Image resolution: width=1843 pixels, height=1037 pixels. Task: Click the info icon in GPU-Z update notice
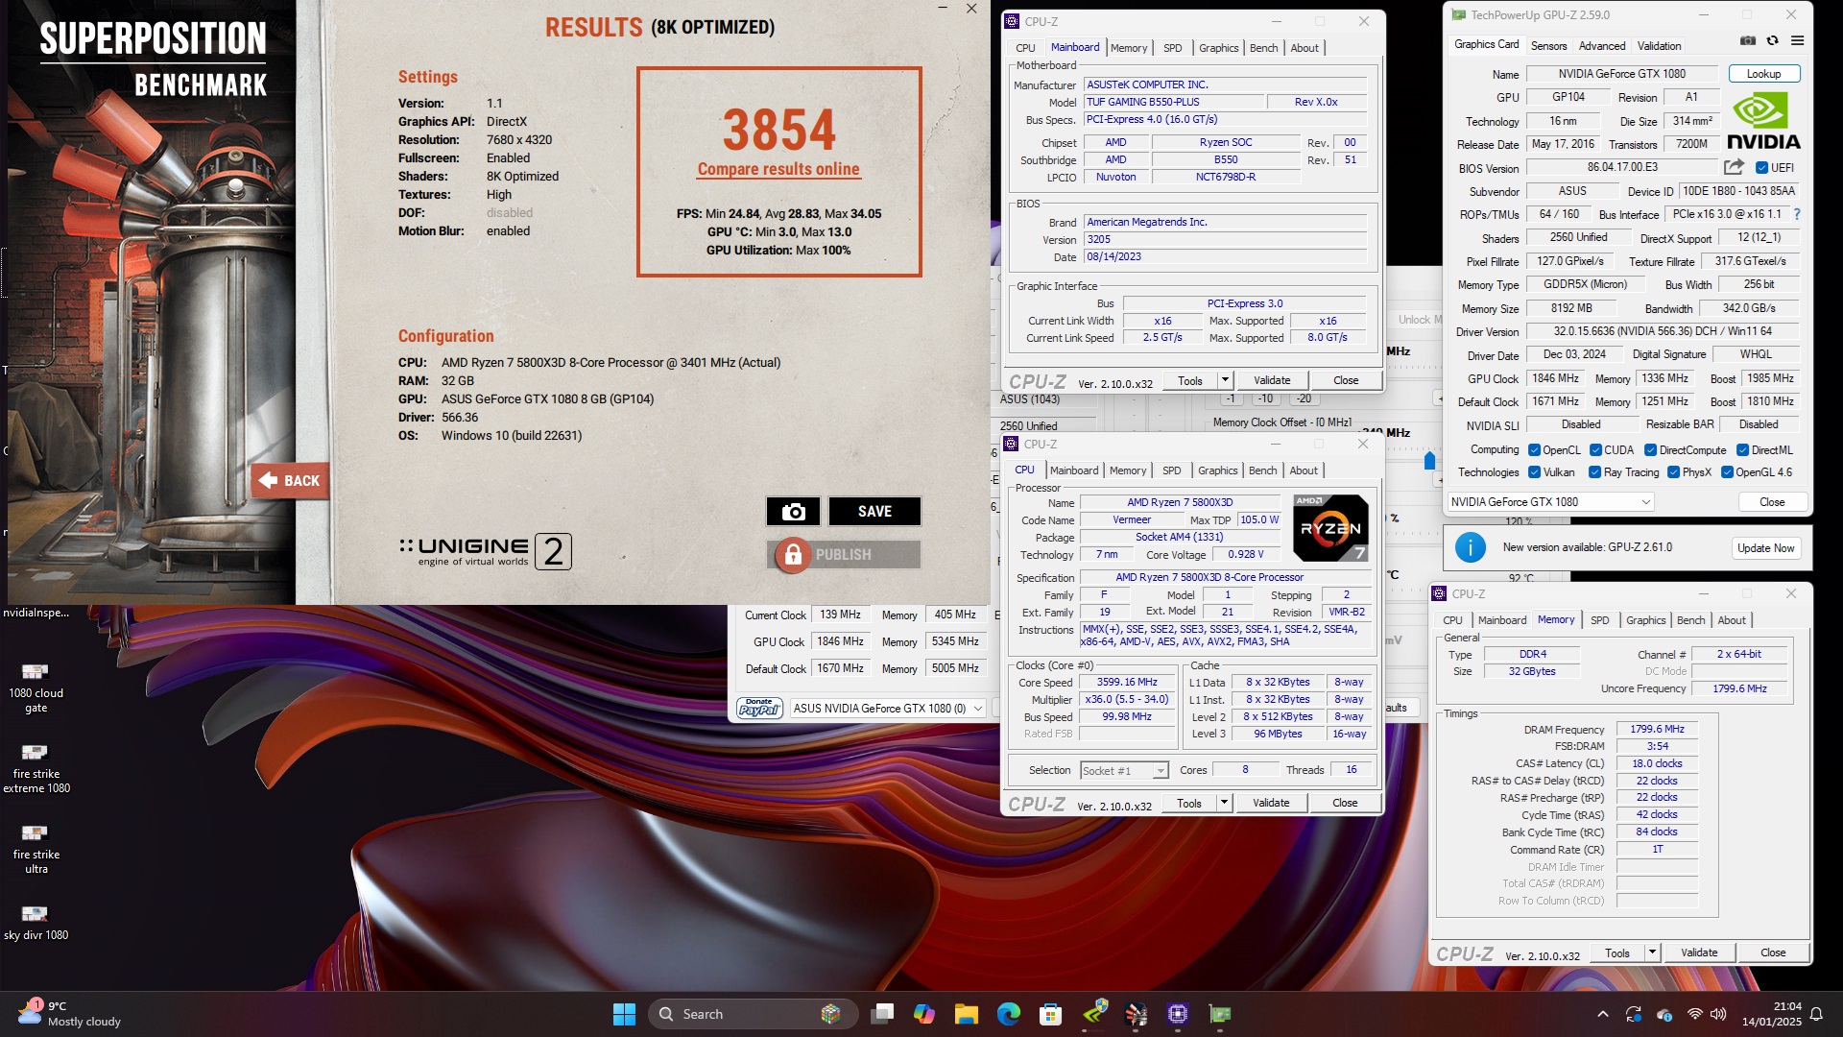tap(1470, 547)
